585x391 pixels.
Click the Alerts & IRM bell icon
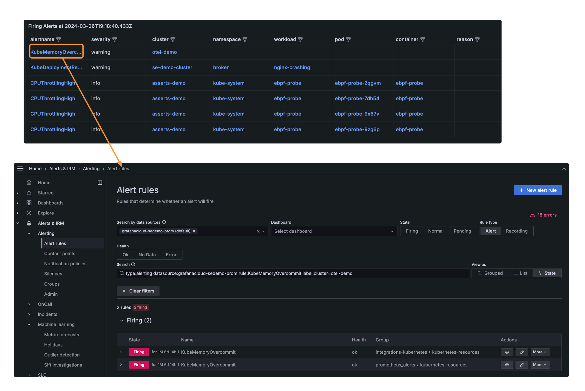pyautogui.click(x=29, y=223)
